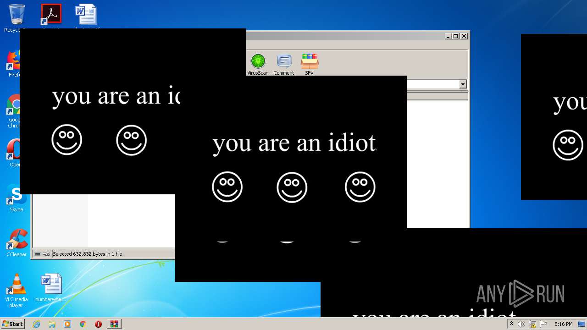Select the Adobe Acrobat desktop shortcut
The image size is (587, 330).
coord(51,15)
